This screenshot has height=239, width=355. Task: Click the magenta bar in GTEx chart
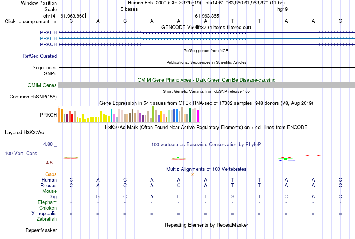coord(198,116)
